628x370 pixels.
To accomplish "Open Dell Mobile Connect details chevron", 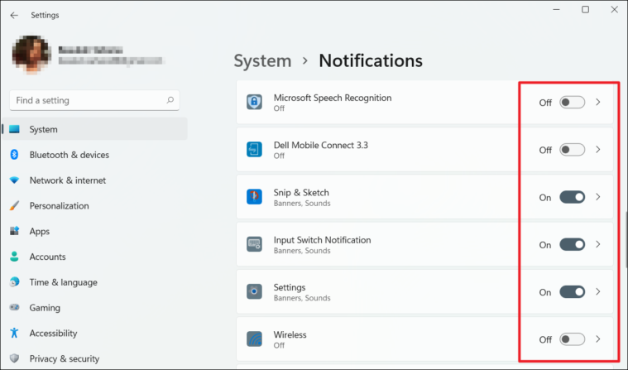I will (598, 150).
